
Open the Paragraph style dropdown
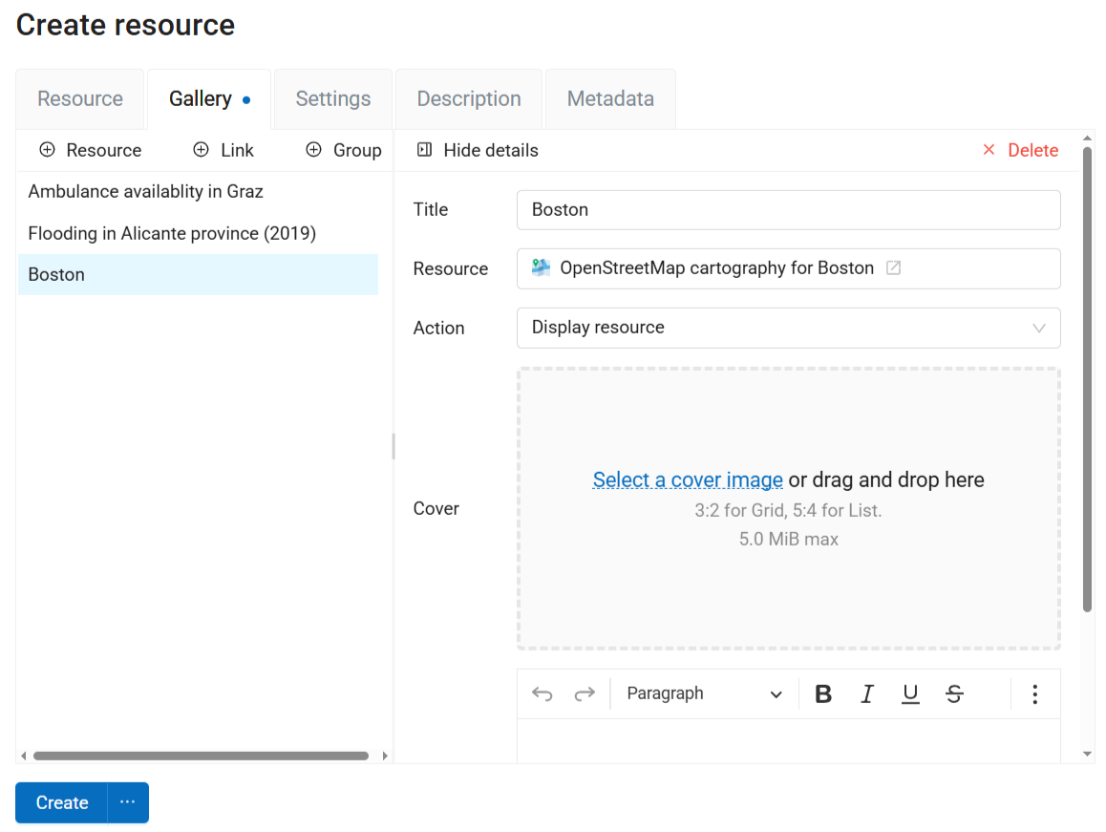coord(704,694)
